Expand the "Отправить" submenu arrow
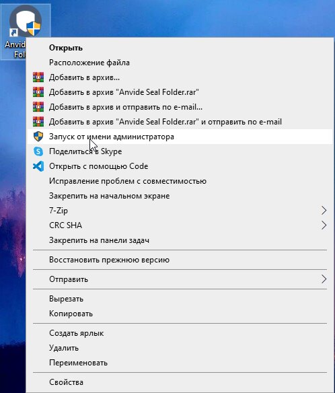This screenshot has height=393, width=335. point(324,279)
